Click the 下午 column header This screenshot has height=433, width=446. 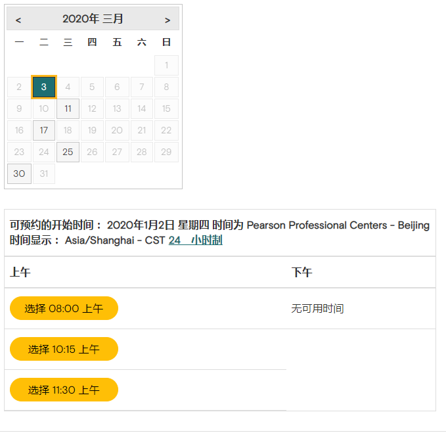click(x=301, y=272)
